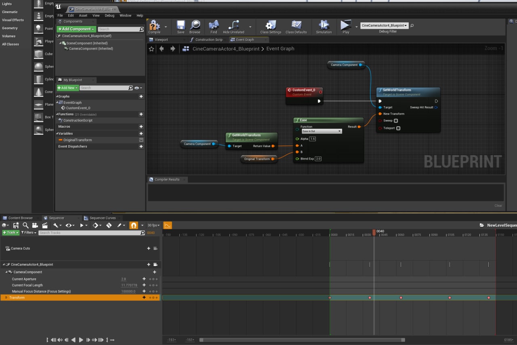This screenshot has width=517, height=345.
Task: Toggle the Teleport checkbox on SetWorldTransform
Action: [x=398, y=128]
